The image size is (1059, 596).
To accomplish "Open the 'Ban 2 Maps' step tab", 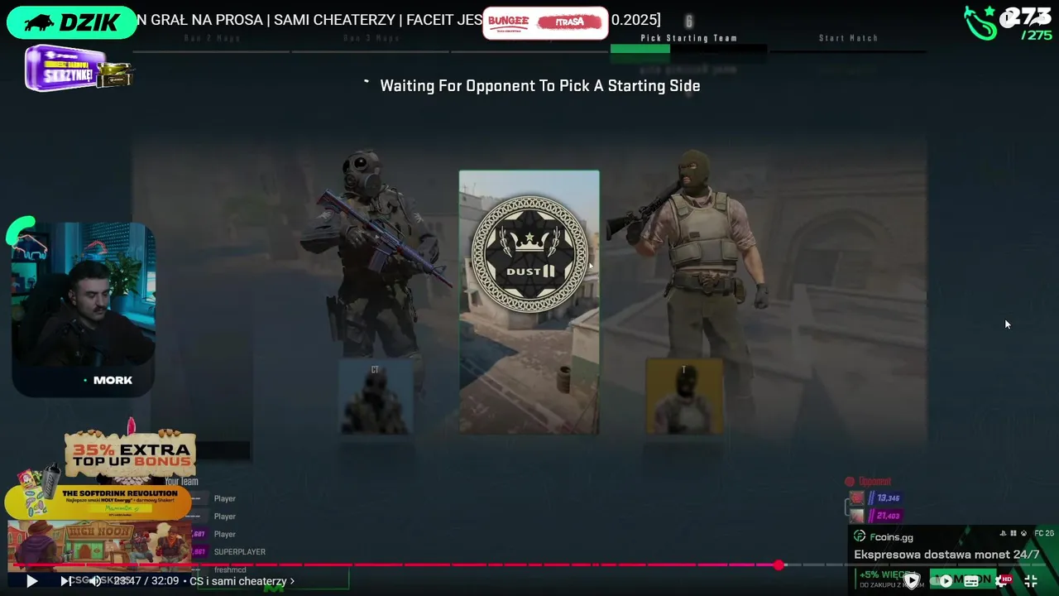I will coord(212,38).
